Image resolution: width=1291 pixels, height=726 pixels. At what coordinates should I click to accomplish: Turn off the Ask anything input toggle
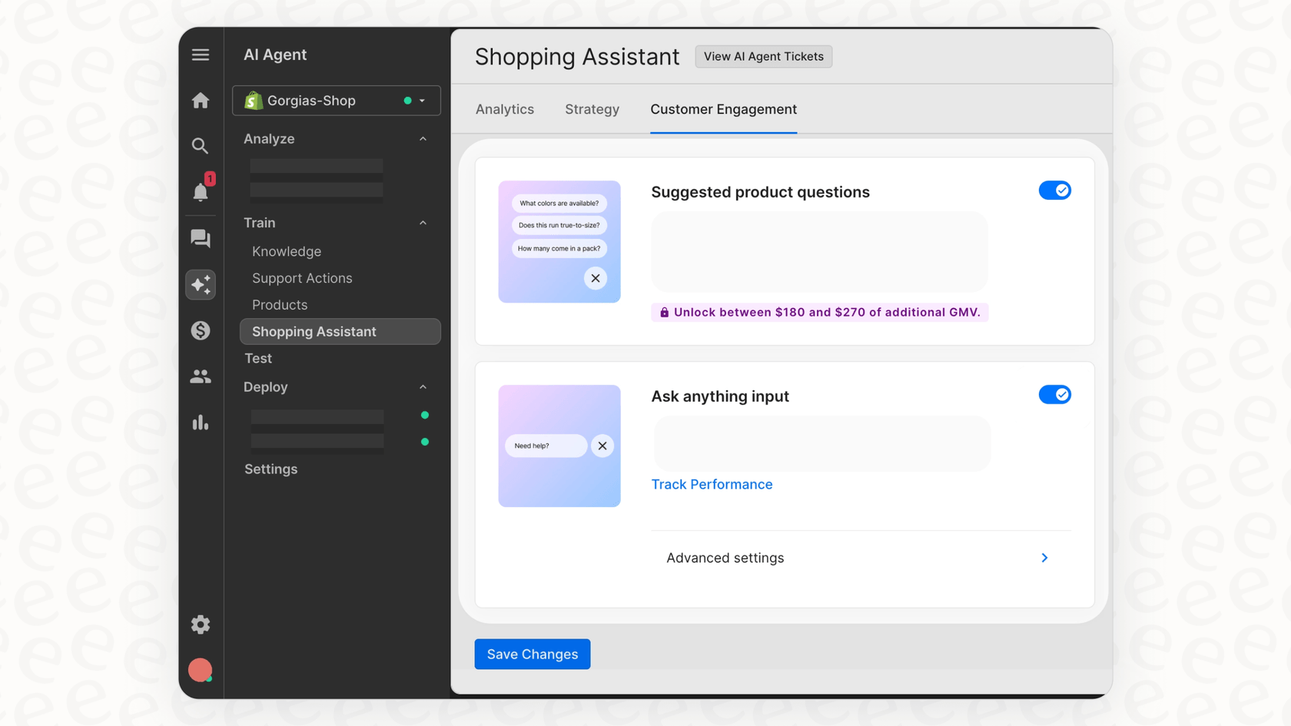coord(1055,394)
